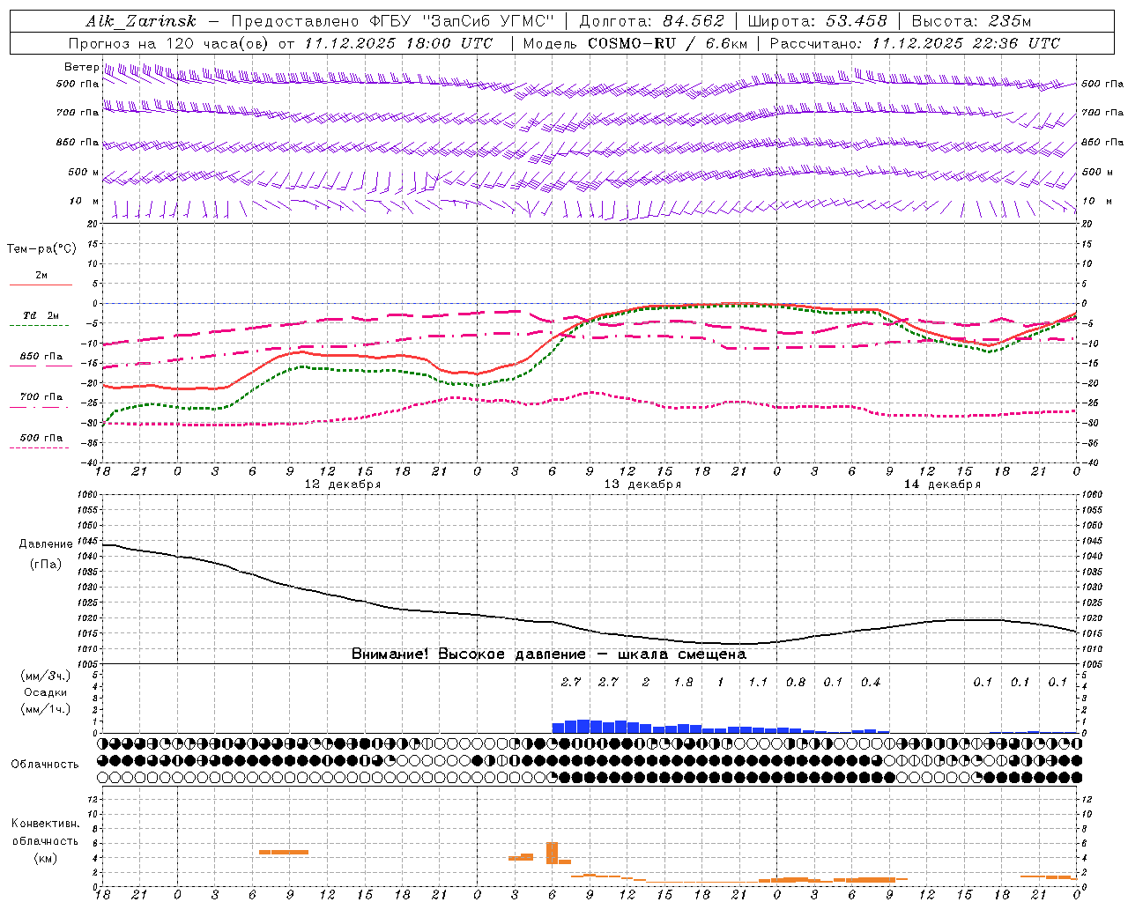Click the dotted pink 500 гПа legend line sample
Screen dimensions: 1128x902
tap(40, 447)
